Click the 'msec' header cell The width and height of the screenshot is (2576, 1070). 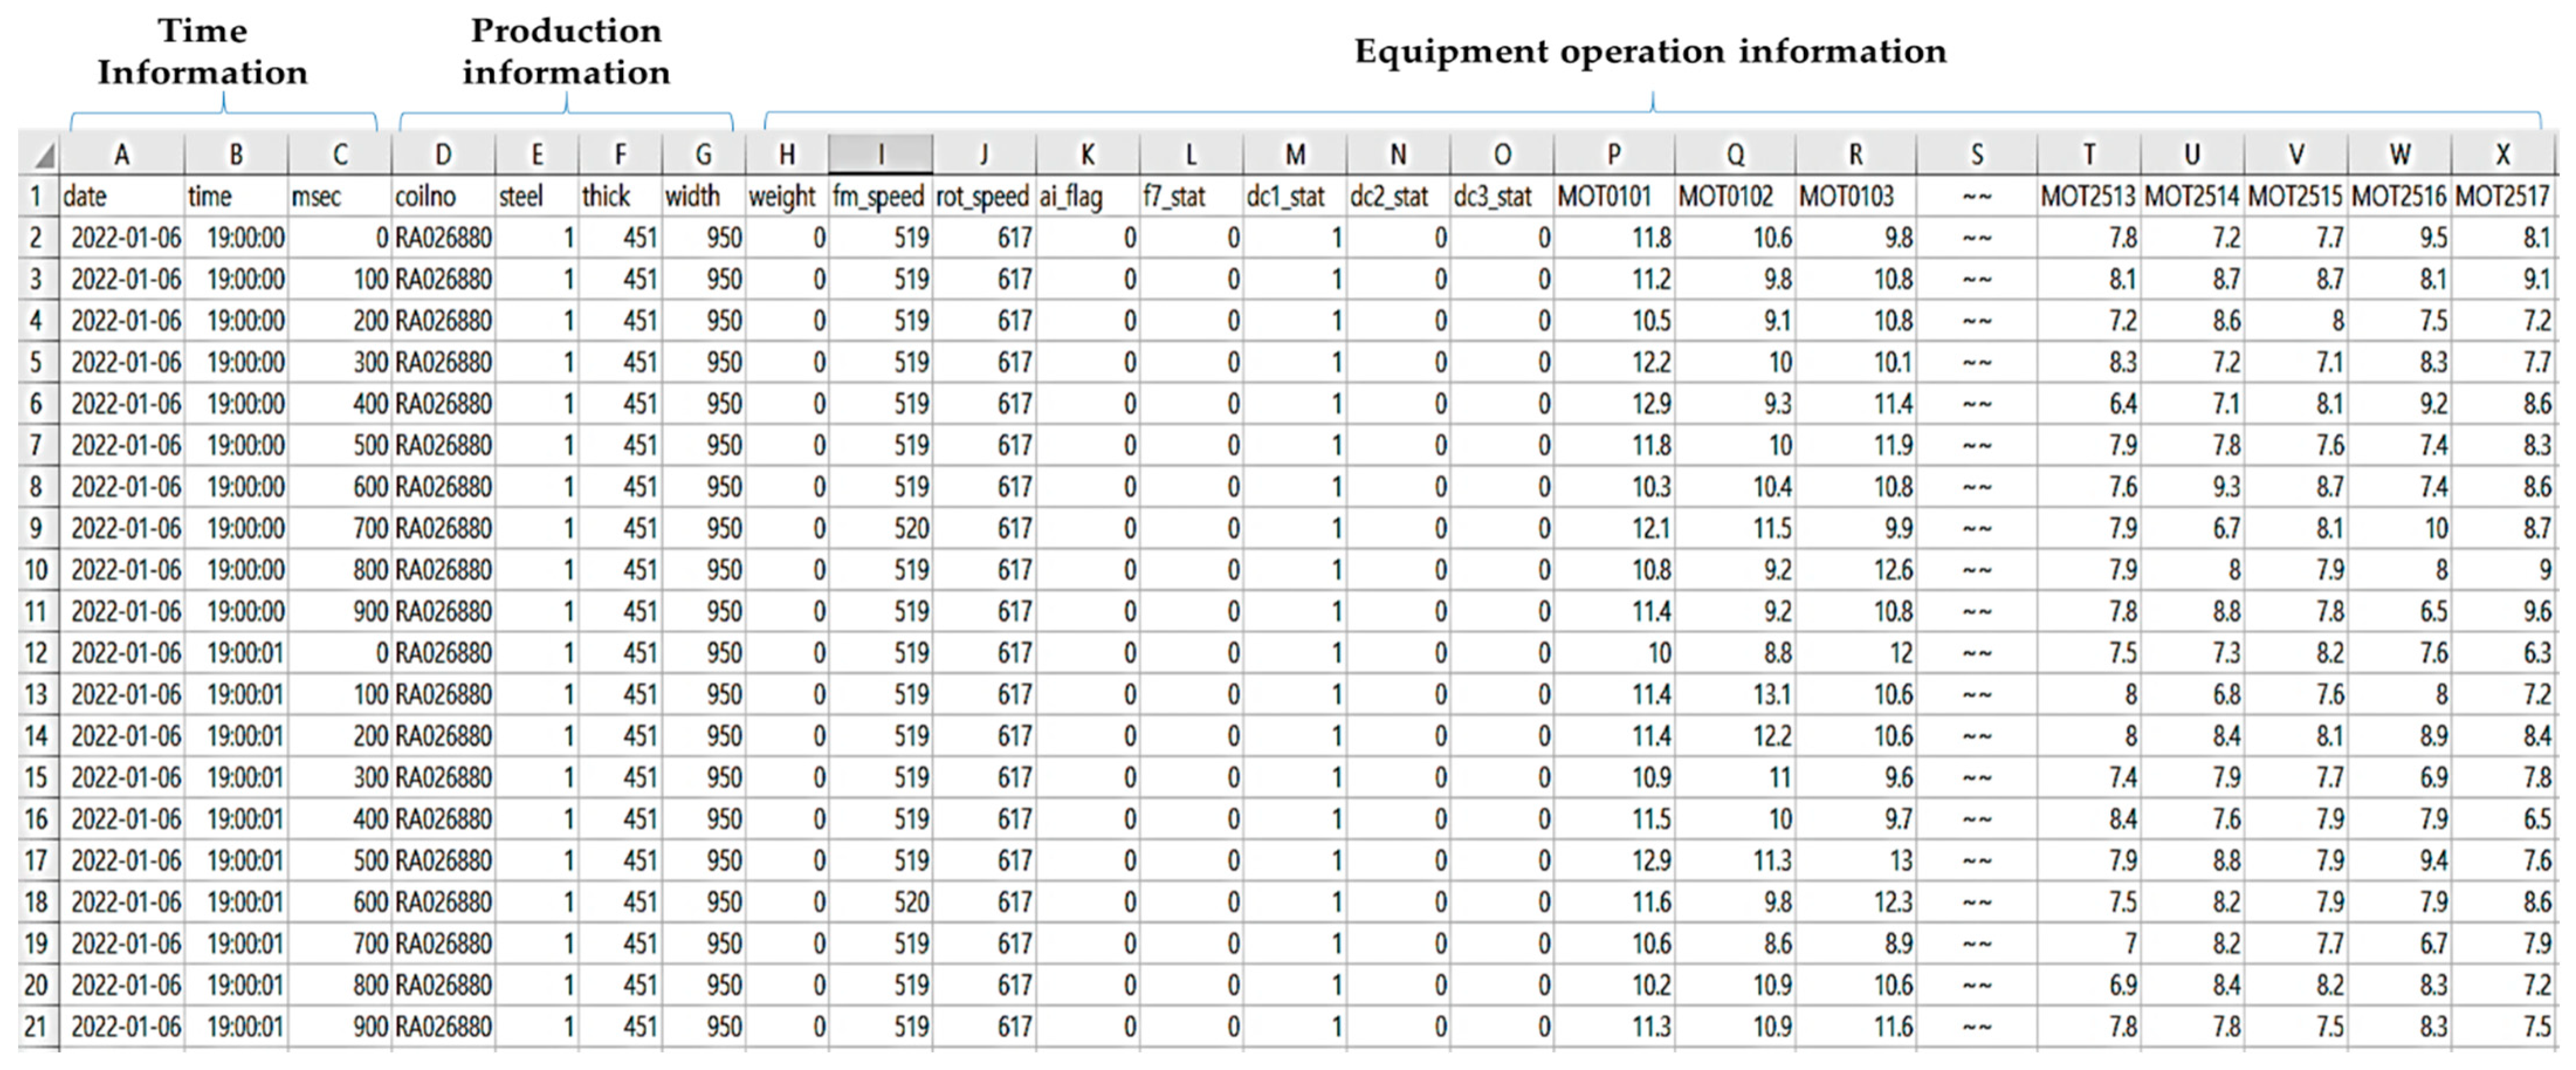click(340, 196)
